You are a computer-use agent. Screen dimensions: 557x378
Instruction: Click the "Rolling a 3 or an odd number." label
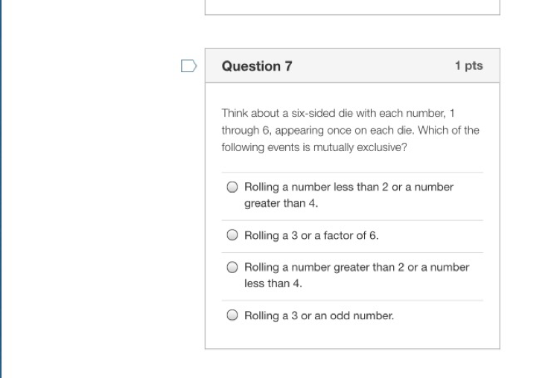319,315
